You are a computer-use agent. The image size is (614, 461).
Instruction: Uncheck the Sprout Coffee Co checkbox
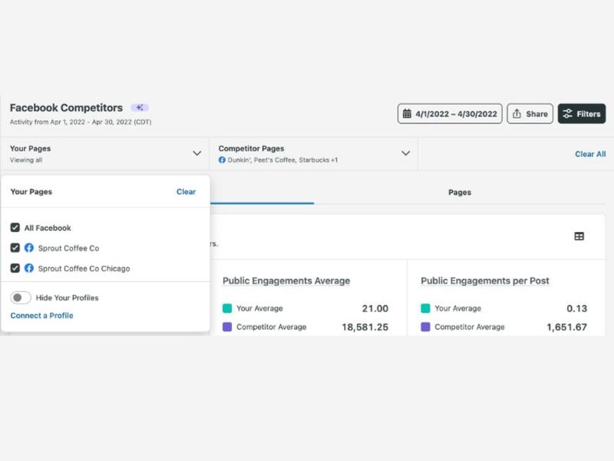15,248
